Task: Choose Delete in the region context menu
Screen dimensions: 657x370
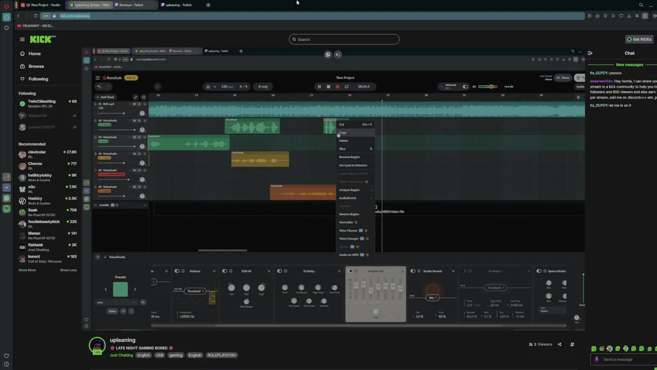Action: point(356,140)
